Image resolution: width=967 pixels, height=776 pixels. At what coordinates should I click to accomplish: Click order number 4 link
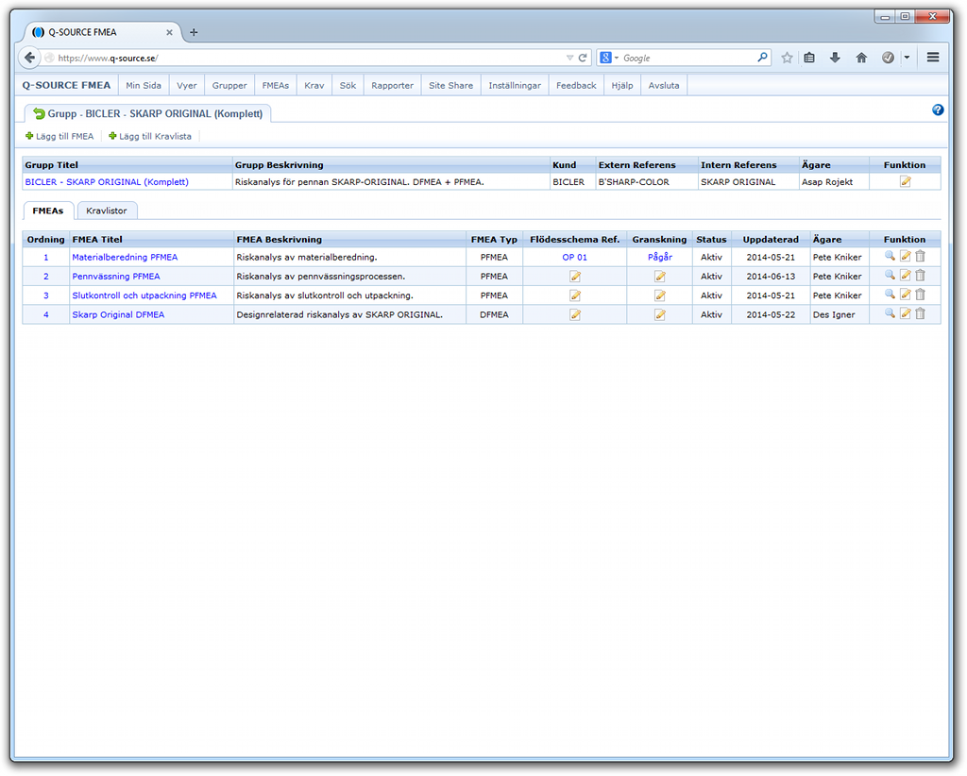coord(45,314)
